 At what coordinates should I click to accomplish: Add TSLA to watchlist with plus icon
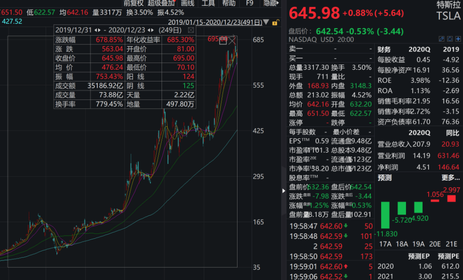[x=458, y=39]
